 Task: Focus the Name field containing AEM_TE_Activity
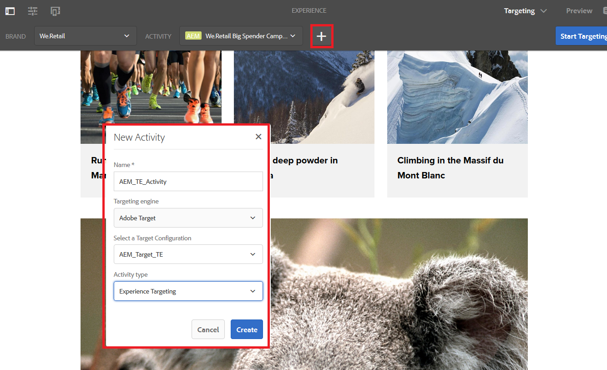click(188, 182)
